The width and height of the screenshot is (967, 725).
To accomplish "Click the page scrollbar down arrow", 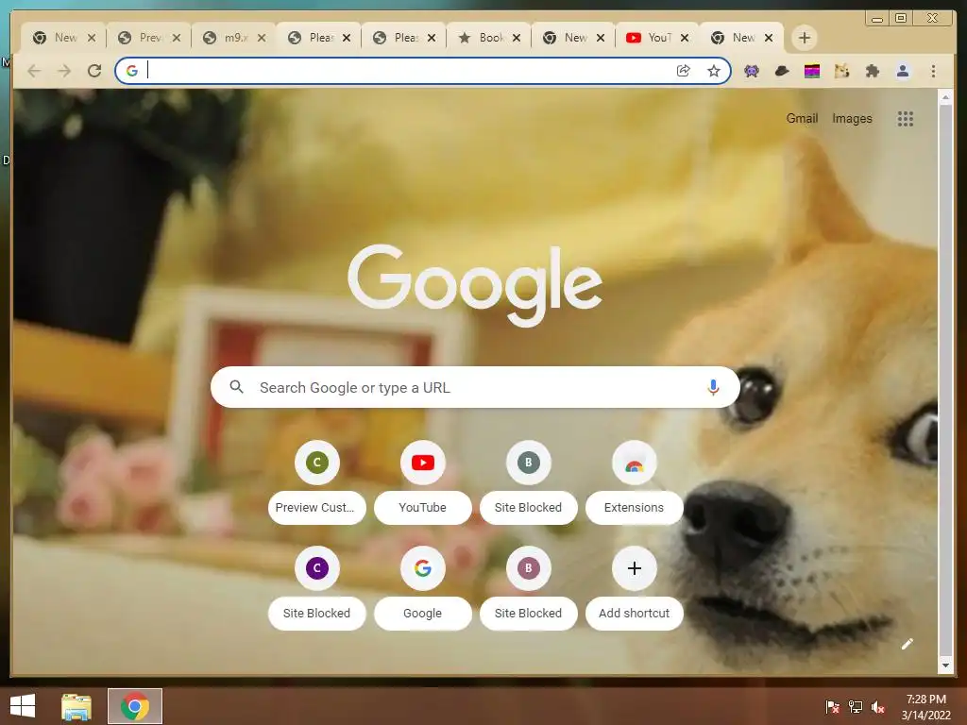I will pos(945,666).
